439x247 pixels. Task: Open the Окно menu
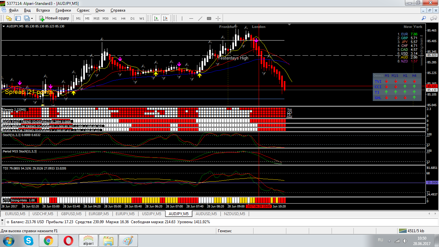(x=100, y=10)
